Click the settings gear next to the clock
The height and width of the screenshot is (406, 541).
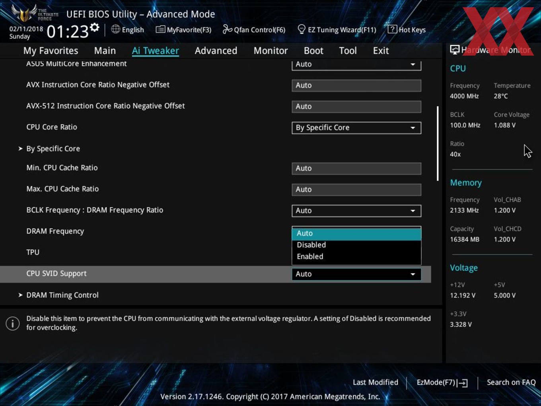click(x=94, y=27)
